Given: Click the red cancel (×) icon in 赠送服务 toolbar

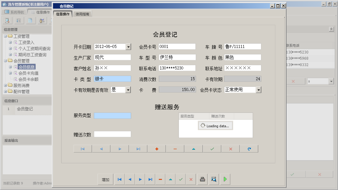Looking at the screenshot, I should [x=230, y=148].
